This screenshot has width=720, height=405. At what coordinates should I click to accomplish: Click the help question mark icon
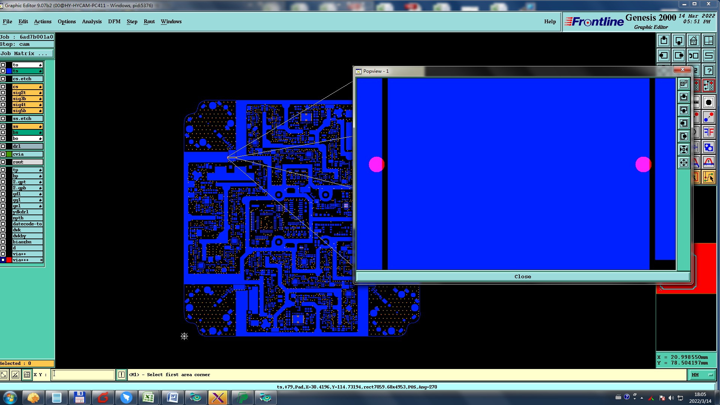click(x=708, y=70)
